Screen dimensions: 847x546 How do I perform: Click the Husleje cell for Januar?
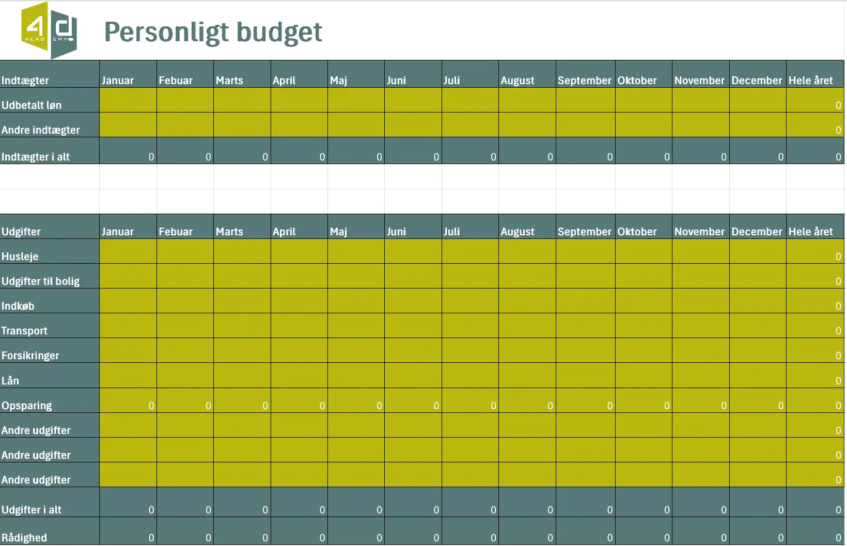click(128, 251)
